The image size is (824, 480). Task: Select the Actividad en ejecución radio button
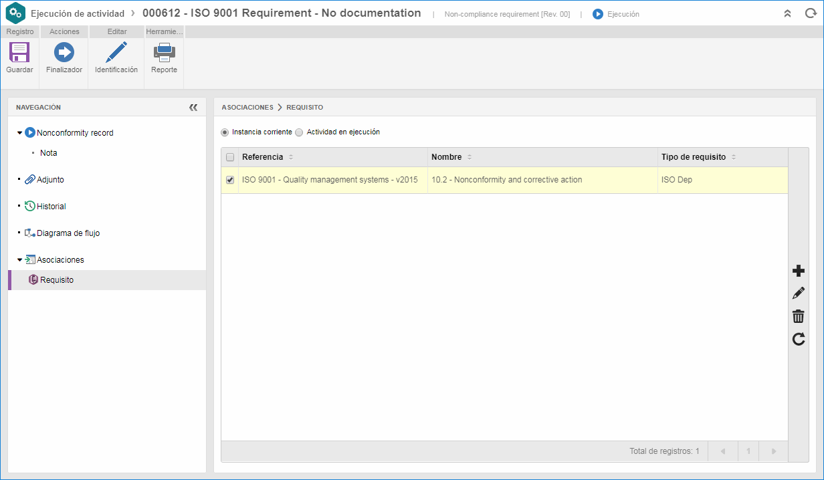coord(299,132)
